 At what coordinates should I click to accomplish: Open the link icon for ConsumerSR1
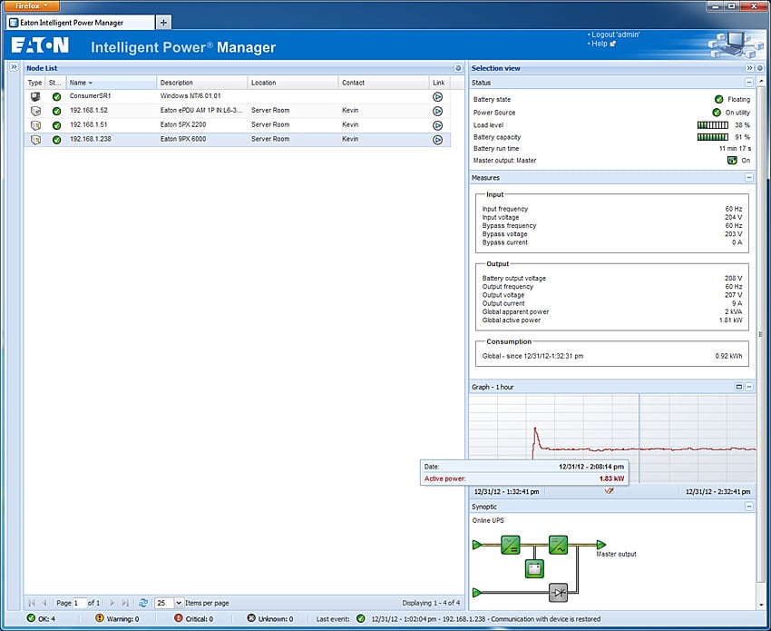click(x=437, y=97)
